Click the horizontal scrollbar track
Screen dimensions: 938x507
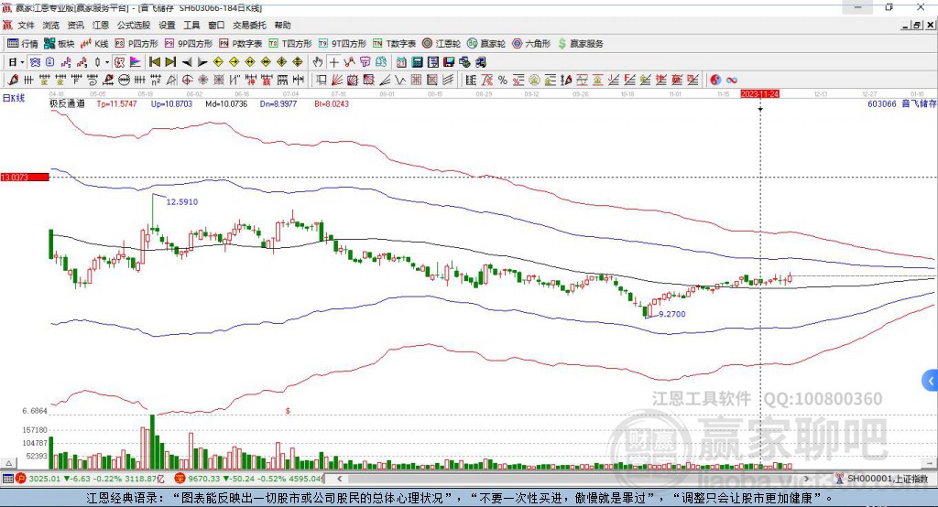click(573, 479)
